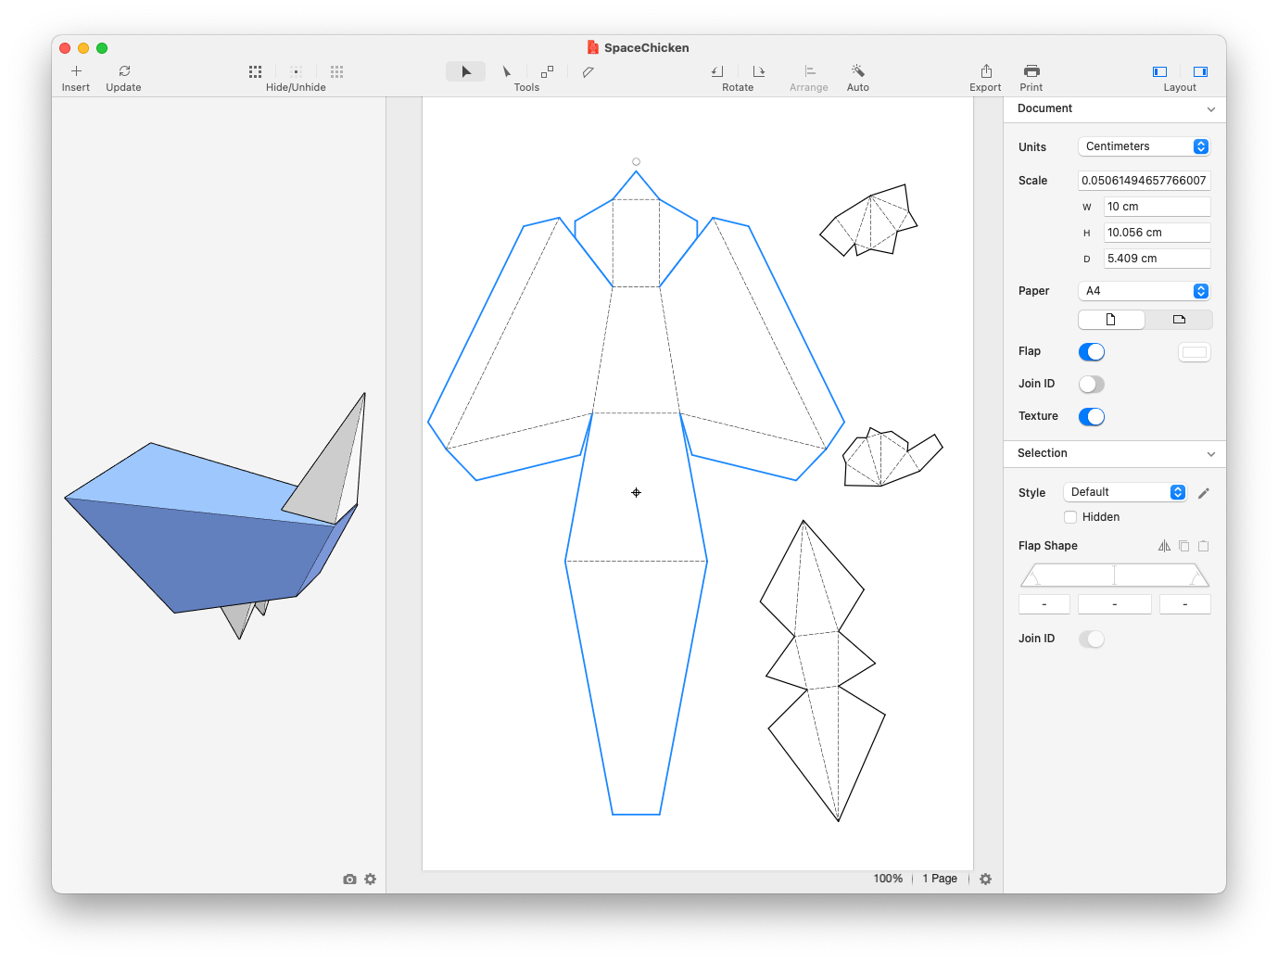Select the join/split squares tool
Image resolution: width=1278 pixels, height=962 pixels.
[548, 71]
